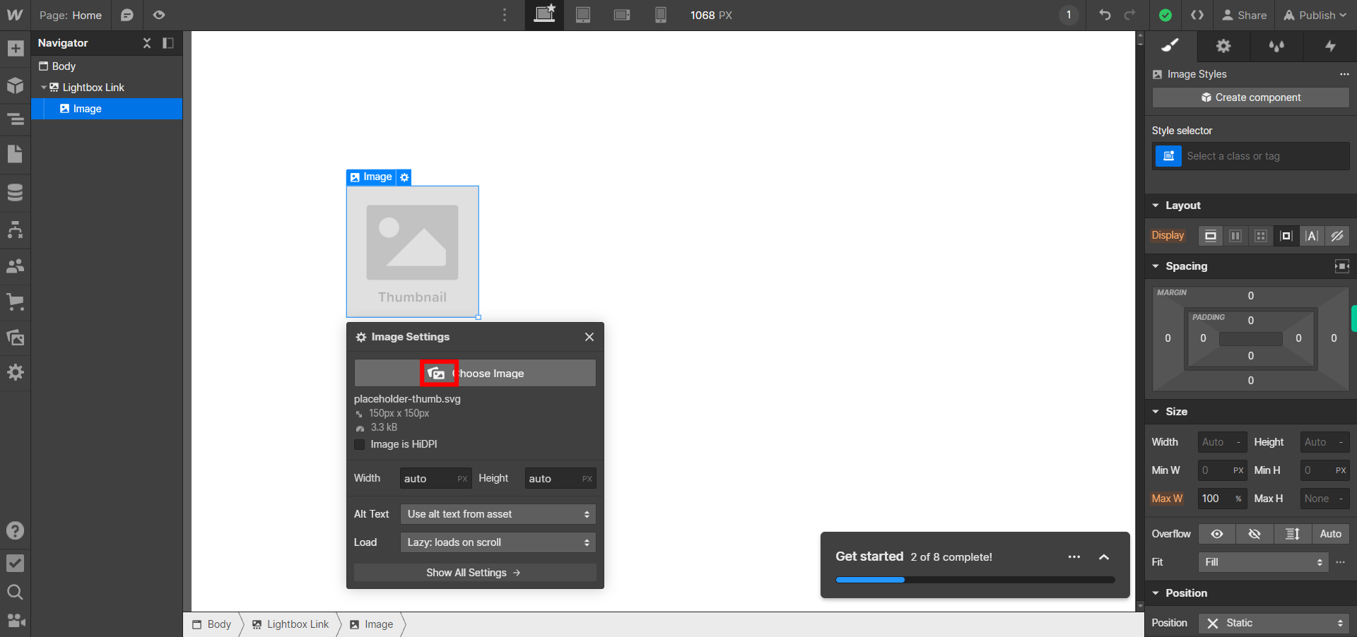
Task: Toggle preview mode eye icon
Action: pos(159,15)
